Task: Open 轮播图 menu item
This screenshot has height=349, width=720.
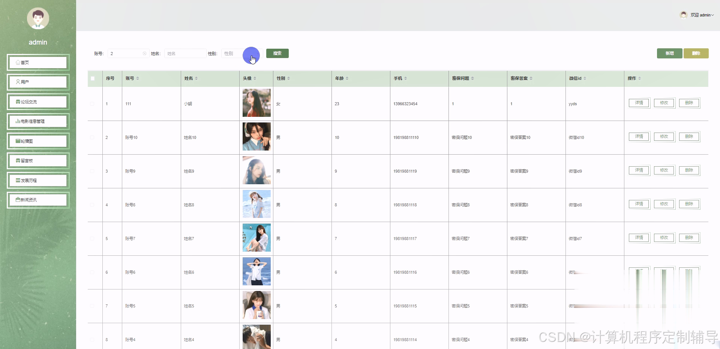Action: (x=38, y=141)
